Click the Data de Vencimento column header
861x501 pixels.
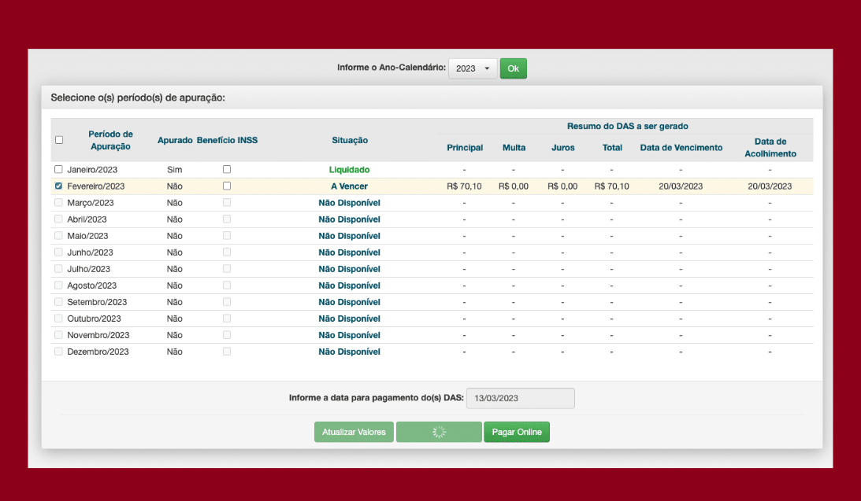coord(681,148)
